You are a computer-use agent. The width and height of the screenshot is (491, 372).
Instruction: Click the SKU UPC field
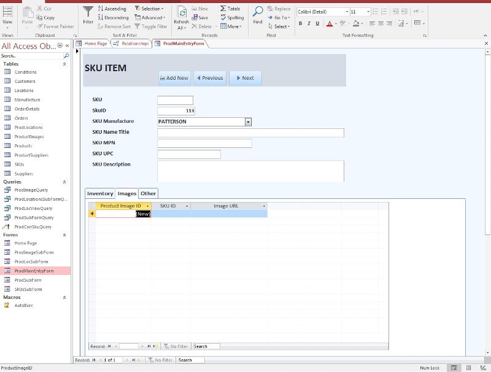pos(189,154)
